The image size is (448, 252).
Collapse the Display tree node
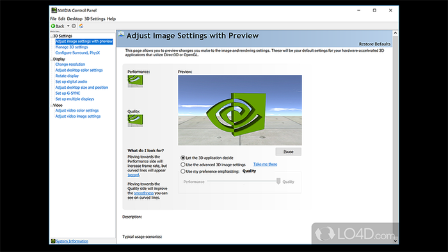click(x=52, y=59)
